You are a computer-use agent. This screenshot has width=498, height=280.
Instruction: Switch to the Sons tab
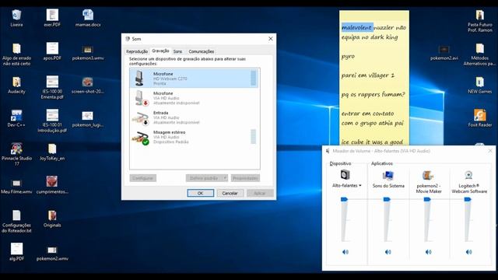(178, 51)
